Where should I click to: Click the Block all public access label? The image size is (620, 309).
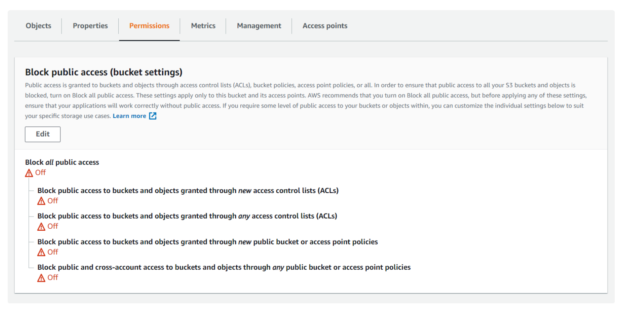[x=62, y=162]
